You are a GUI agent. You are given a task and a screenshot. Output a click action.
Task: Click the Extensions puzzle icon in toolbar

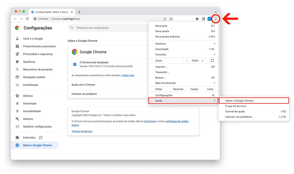coord(197,19)
